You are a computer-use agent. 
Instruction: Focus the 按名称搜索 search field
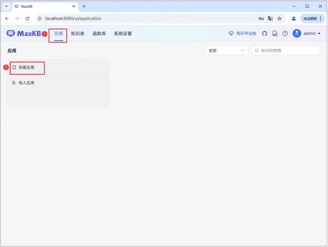pos(285,51)
